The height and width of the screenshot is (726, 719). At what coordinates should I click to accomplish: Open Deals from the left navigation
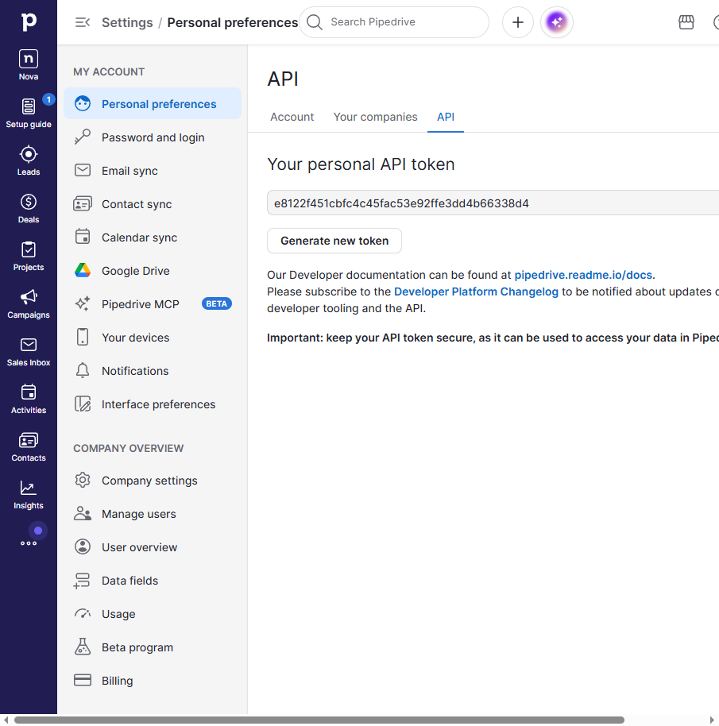pos(29,208)
